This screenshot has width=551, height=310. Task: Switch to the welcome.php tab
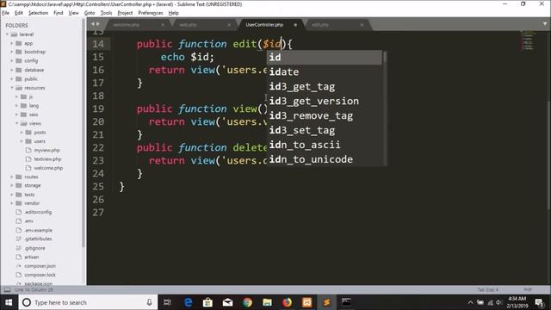127,25
